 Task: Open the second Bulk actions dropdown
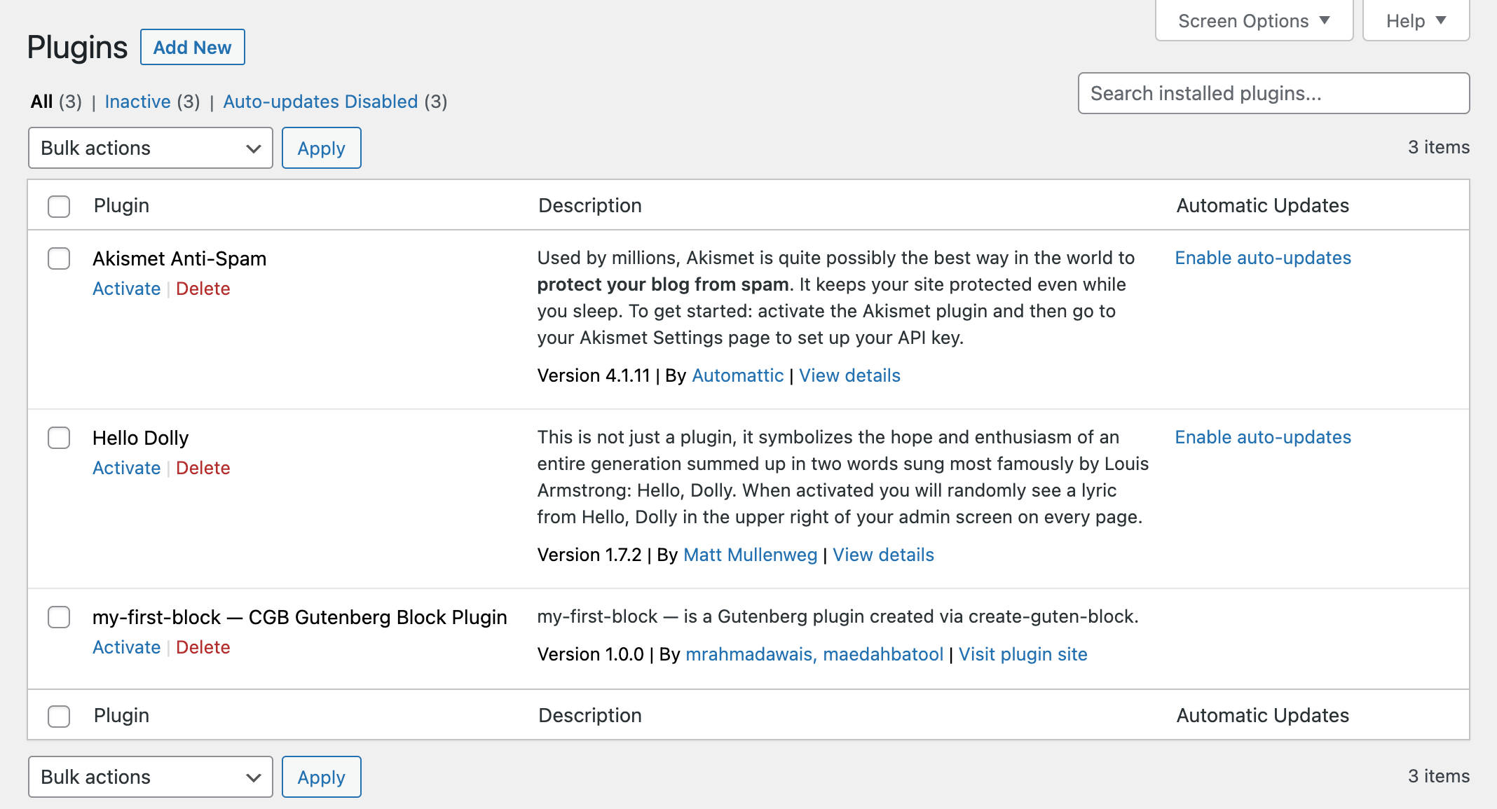pyautogui.click(x=151, y=777)
